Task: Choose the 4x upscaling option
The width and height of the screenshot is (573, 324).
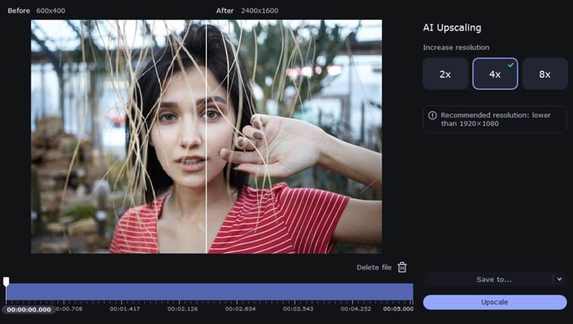Action: (x=494, y=74)
